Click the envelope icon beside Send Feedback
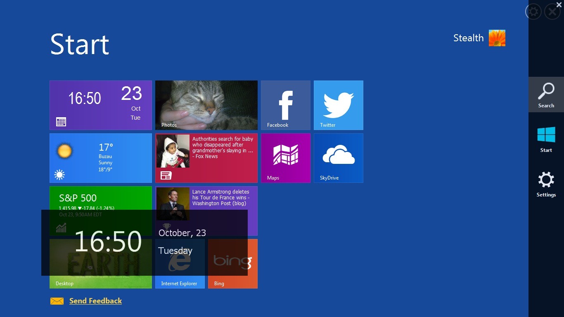 coord(57,301)
